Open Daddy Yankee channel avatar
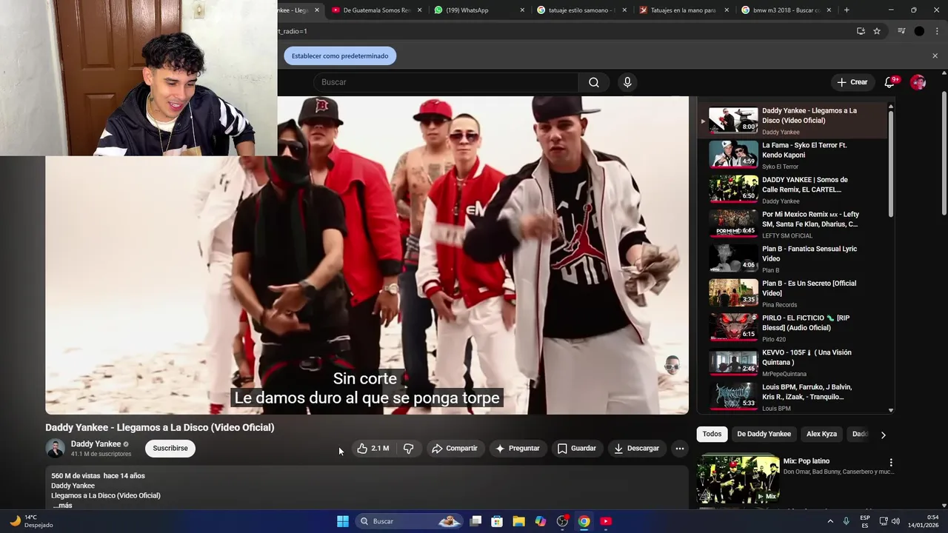 [56, 448]
